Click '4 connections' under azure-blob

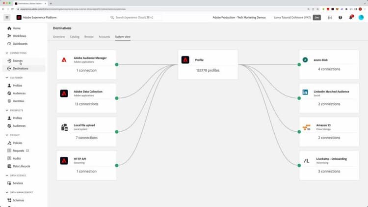click(329, 69)
